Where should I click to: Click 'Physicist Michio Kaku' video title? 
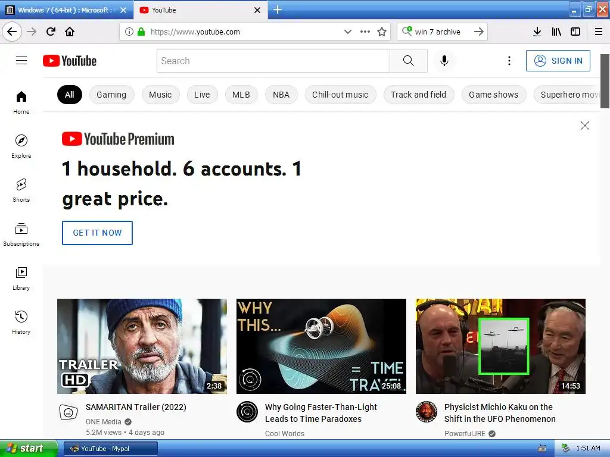click(500, 413)
